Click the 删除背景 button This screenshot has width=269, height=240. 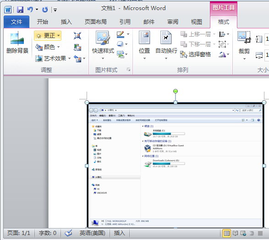pyautogui.click(x=17, y=43)
